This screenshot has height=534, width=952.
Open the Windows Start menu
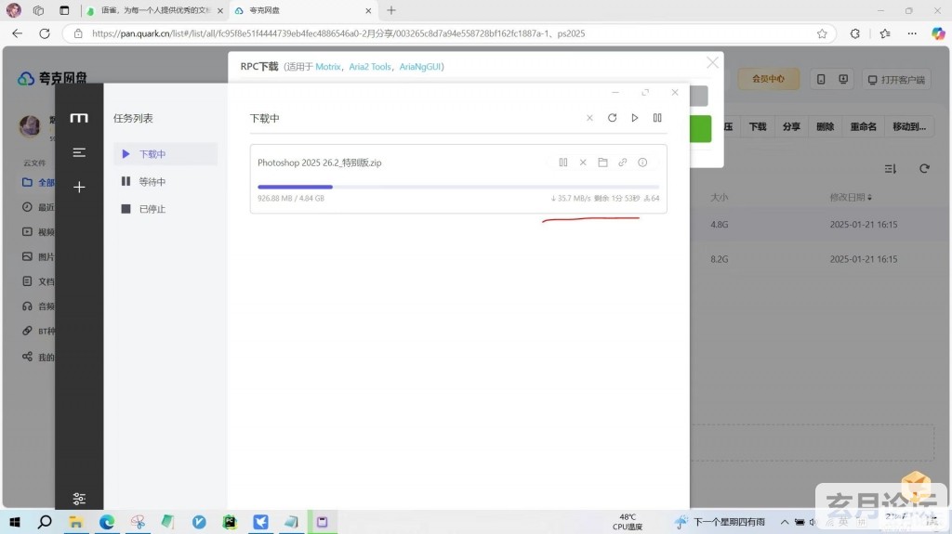(15, 522)
